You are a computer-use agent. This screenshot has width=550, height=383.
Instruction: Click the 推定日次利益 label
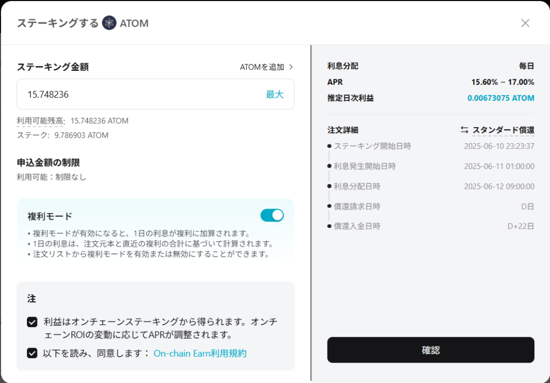click(350, 98)
